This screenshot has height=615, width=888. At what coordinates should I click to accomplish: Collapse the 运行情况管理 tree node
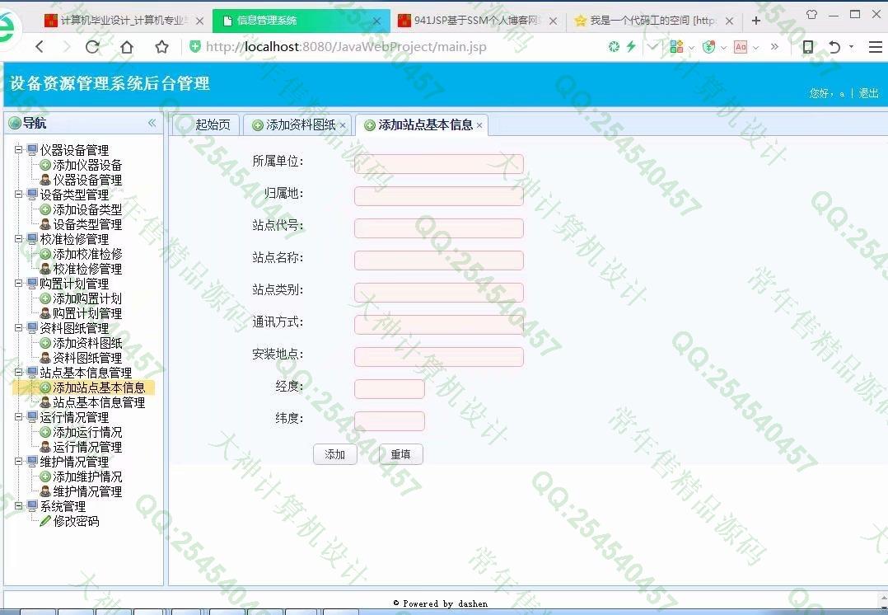pos(18,416)
